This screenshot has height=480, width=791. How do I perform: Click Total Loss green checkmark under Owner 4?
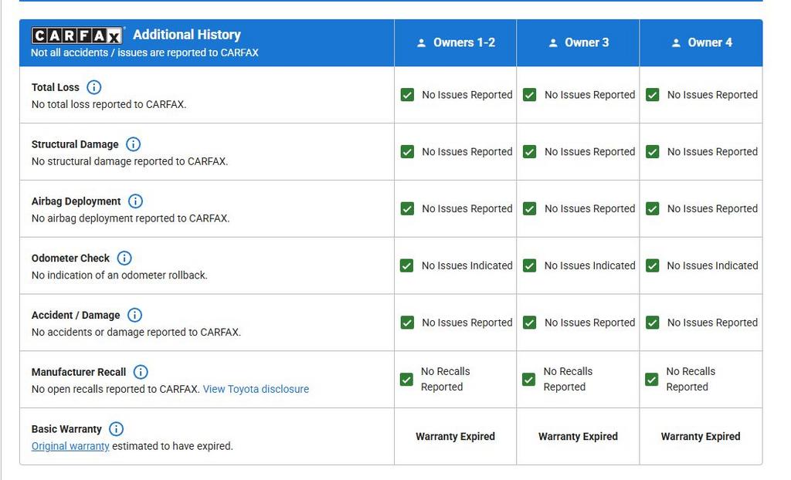(652, 95)
